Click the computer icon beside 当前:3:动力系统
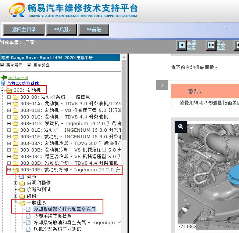Image resolution: width=239 pixels, height=233 pixels. pos(3,83)
